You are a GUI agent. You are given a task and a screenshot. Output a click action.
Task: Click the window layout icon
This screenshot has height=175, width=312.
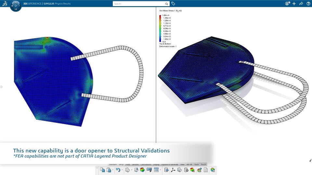pyautogui.click(x=156, y=170)
